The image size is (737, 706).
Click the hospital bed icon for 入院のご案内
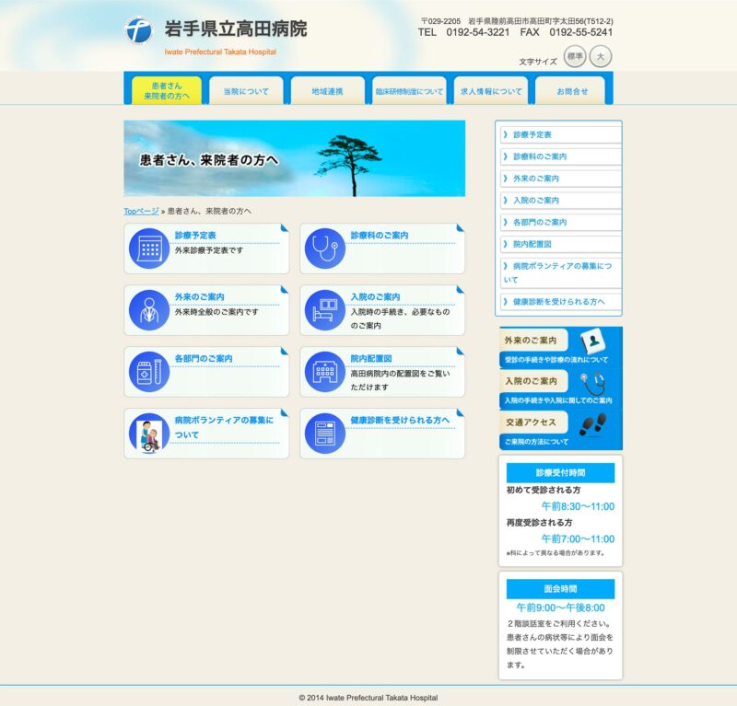point(324,310)
